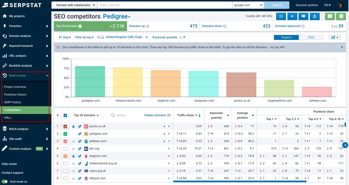This screenshot has height=185, width=349.
Task: Open URLs under Rank tracker
Action: pos(7,118)
